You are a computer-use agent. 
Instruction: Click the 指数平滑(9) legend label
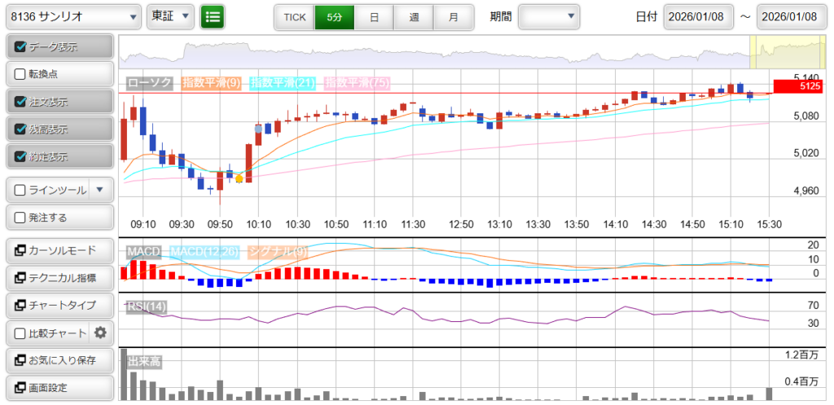(x=211, y=82)
